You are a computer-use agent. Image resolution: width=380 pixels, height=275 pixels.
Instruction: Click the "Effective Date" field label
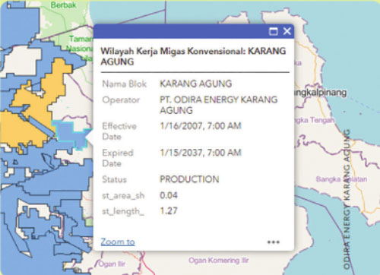click(x=119, y=131)
